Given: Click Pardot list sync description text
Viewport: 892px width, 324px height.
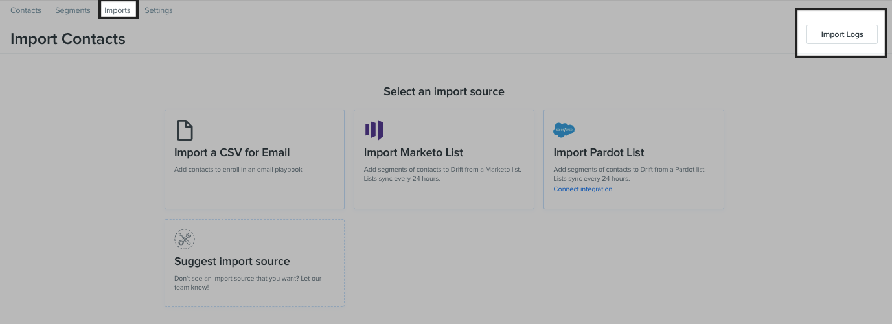Looking at the screenshot, I should 630,174.
